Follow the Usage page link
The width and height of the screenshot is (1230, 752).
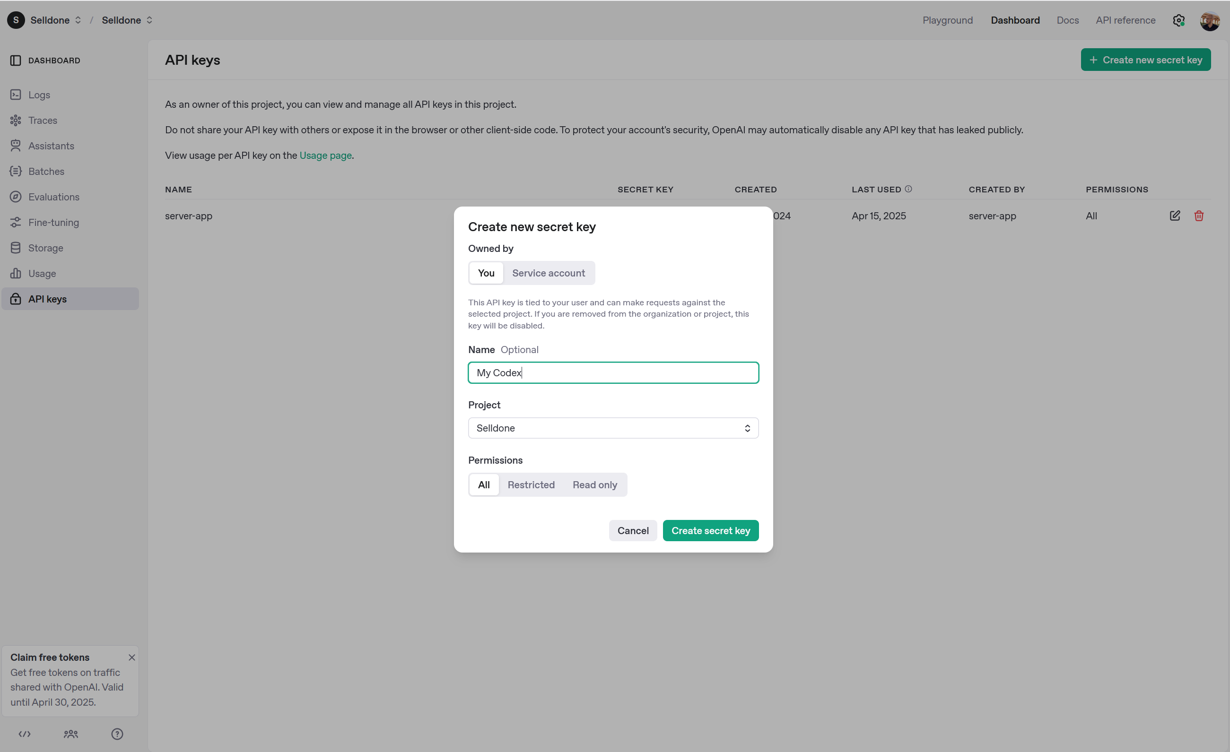(325, 155)
